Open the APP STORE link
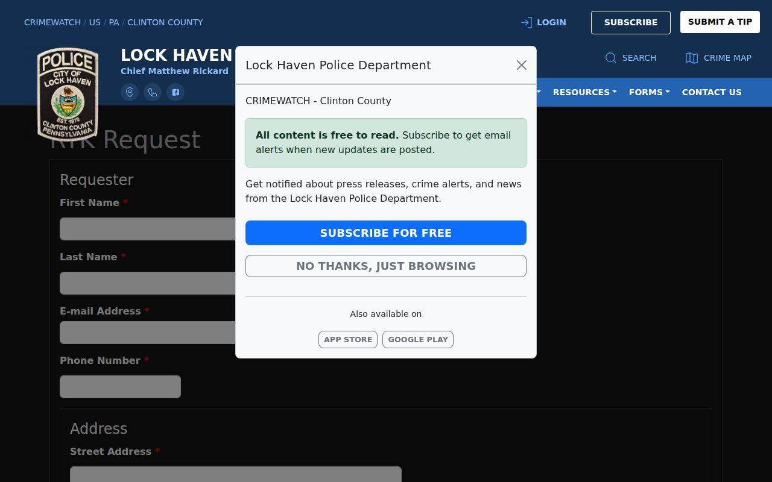This screenshot has width=772, height=482. pyautogui.click(x=348, y=339)
